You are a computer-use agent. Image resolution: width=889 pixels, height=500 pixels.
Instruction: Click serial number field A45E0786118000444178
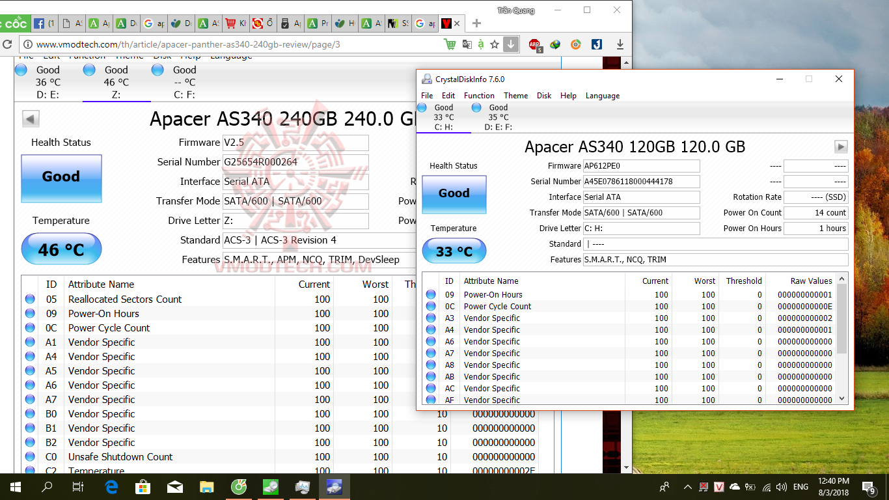pyautogui.click(x=641, y=182)
